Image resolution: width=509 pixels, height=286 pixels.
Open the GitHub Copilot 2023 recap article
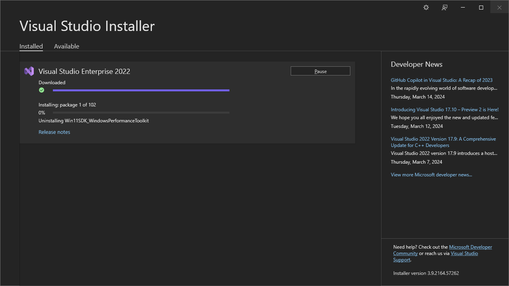[x=441, y=80]
